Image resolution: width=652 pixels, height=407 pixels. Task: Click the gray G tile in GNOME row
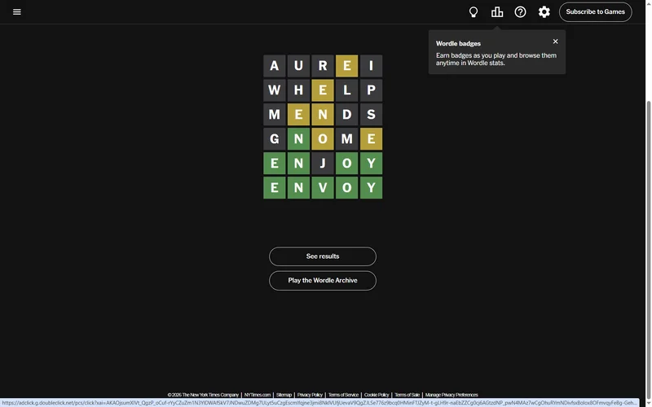coord(275,138)
